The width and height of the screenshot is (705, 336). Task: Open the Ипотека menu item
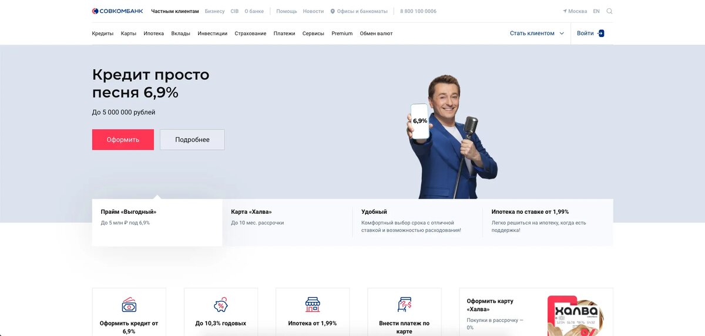[154, 33]
